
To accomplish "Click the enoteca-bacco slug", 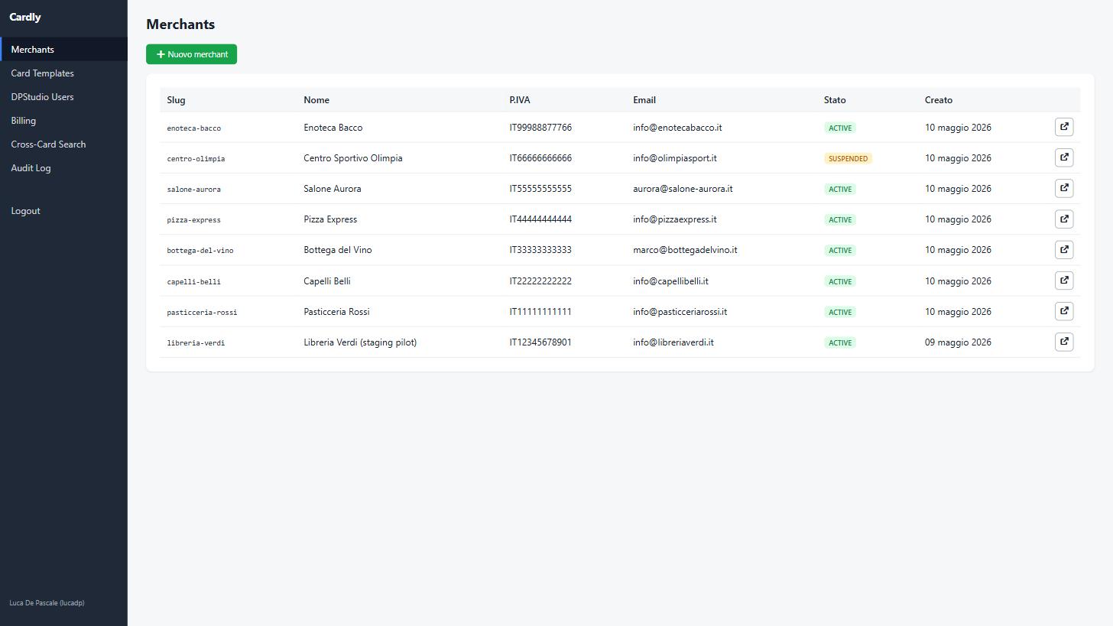I will 194,128.
